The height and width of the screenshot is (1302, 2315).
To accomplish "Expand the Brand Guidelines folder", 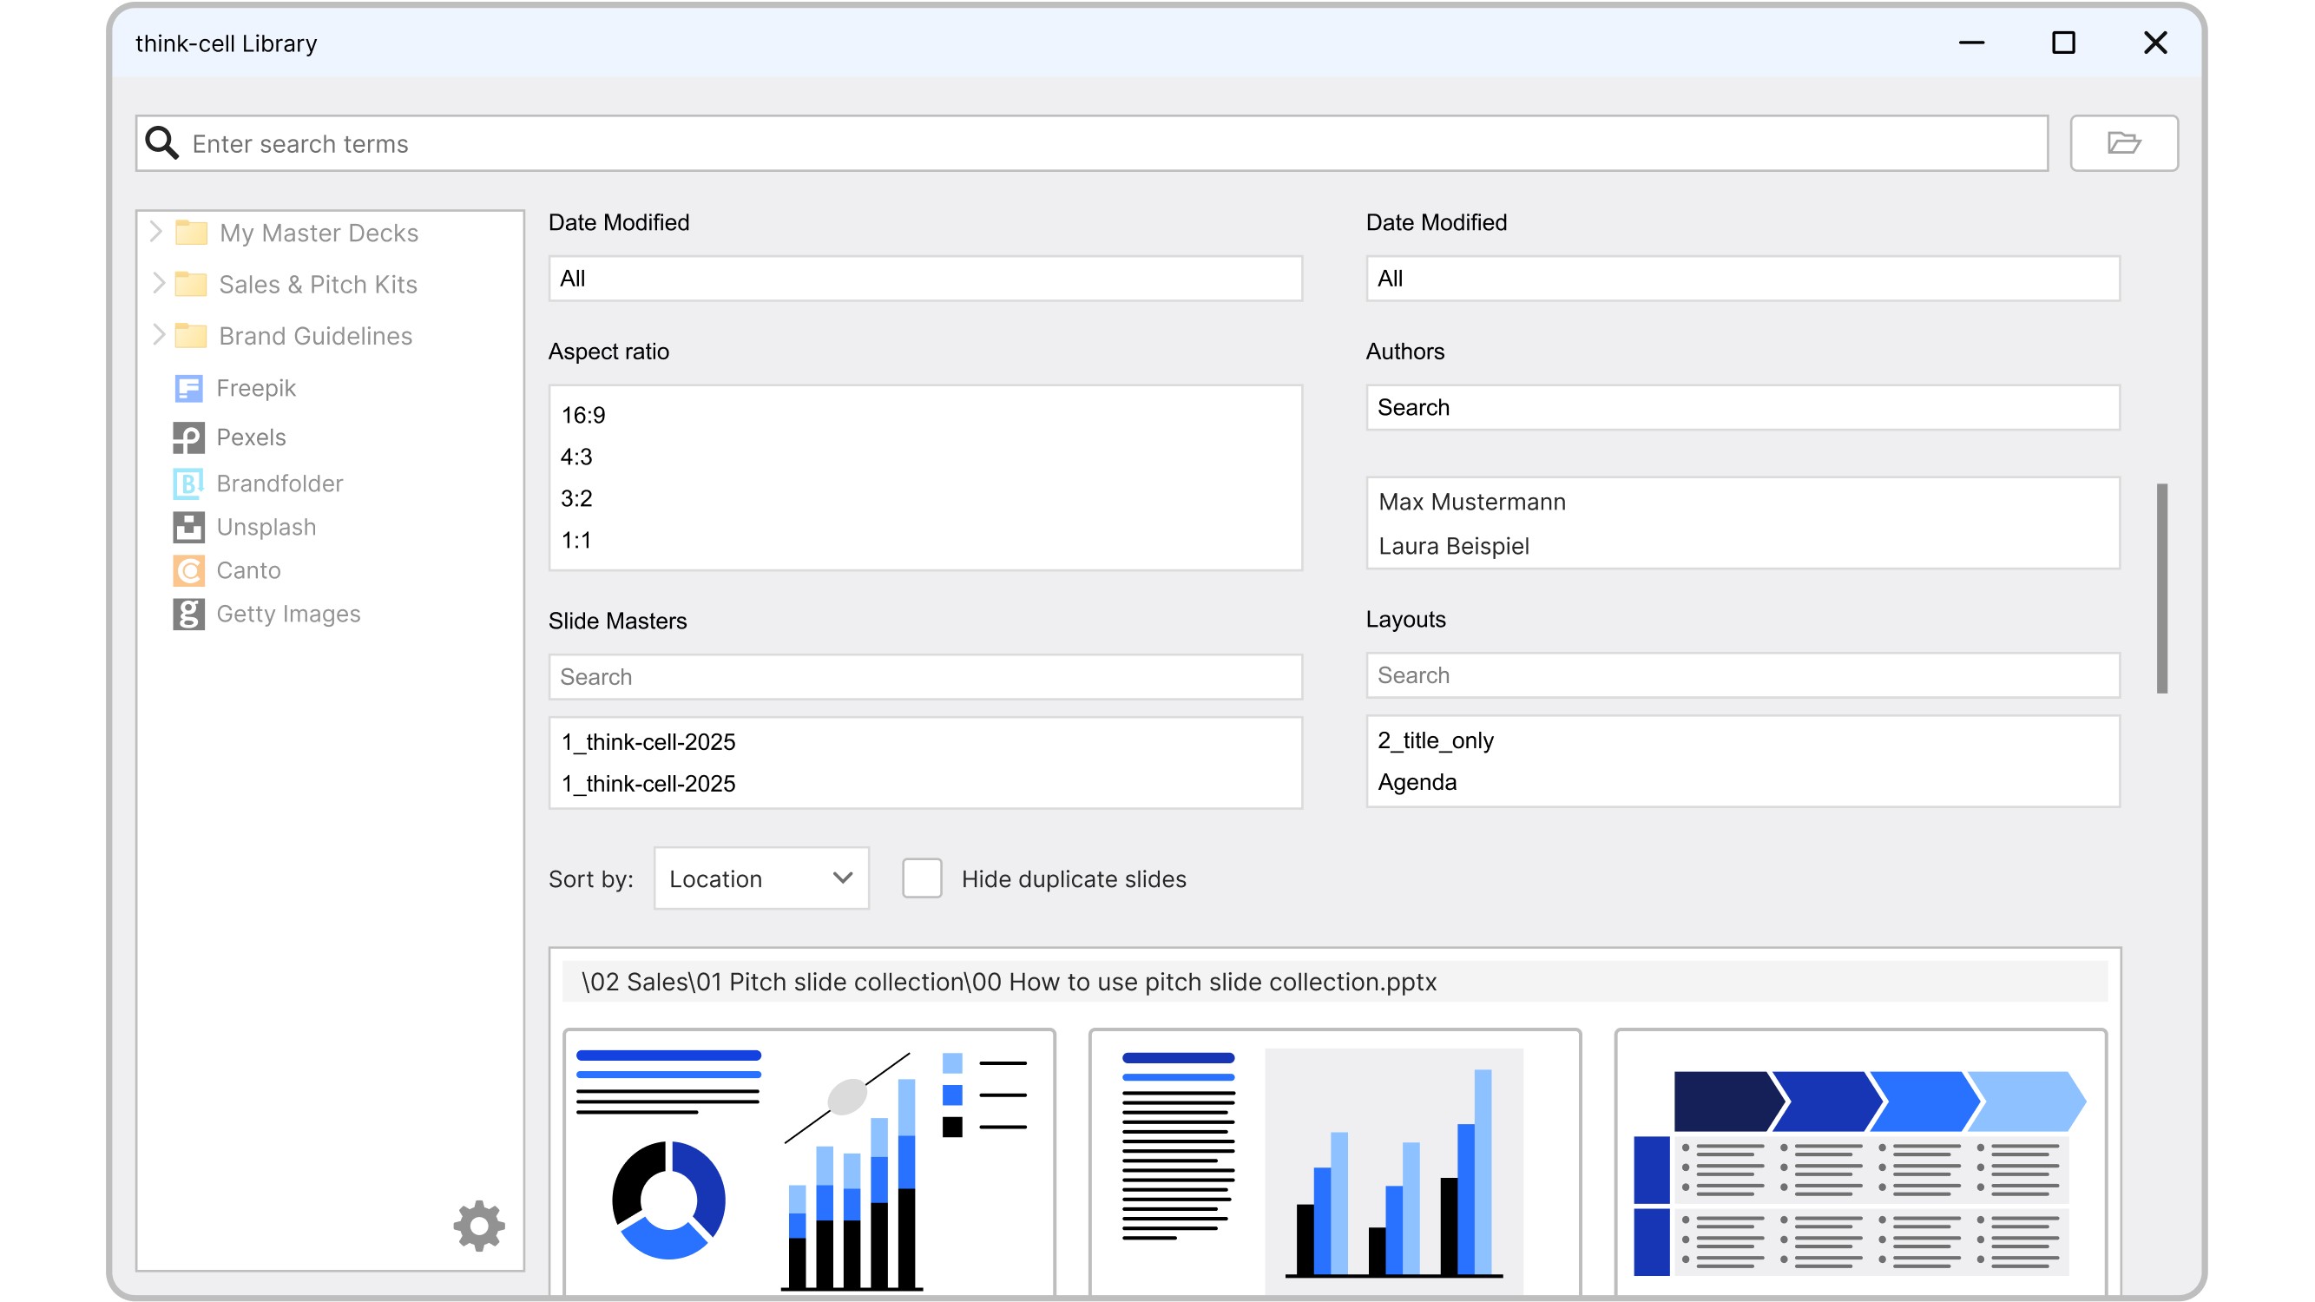I will point(158,335).
